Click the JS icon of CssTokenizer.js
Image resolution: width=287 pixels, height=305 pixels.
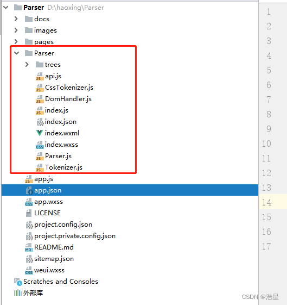click(x=40, y=88)
